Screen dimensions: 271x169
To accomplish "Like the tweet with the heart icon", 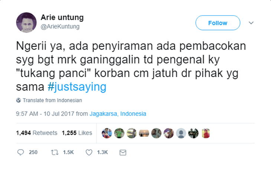I will coord(89,152).
